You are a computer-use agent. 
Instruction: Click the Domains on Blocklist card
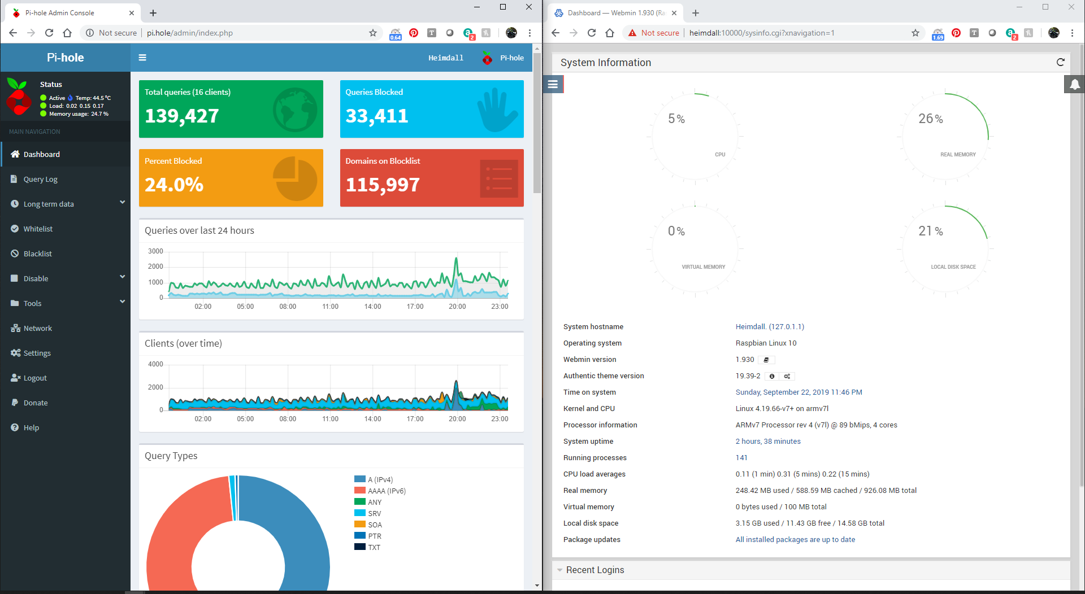click(x=432, y=178)
